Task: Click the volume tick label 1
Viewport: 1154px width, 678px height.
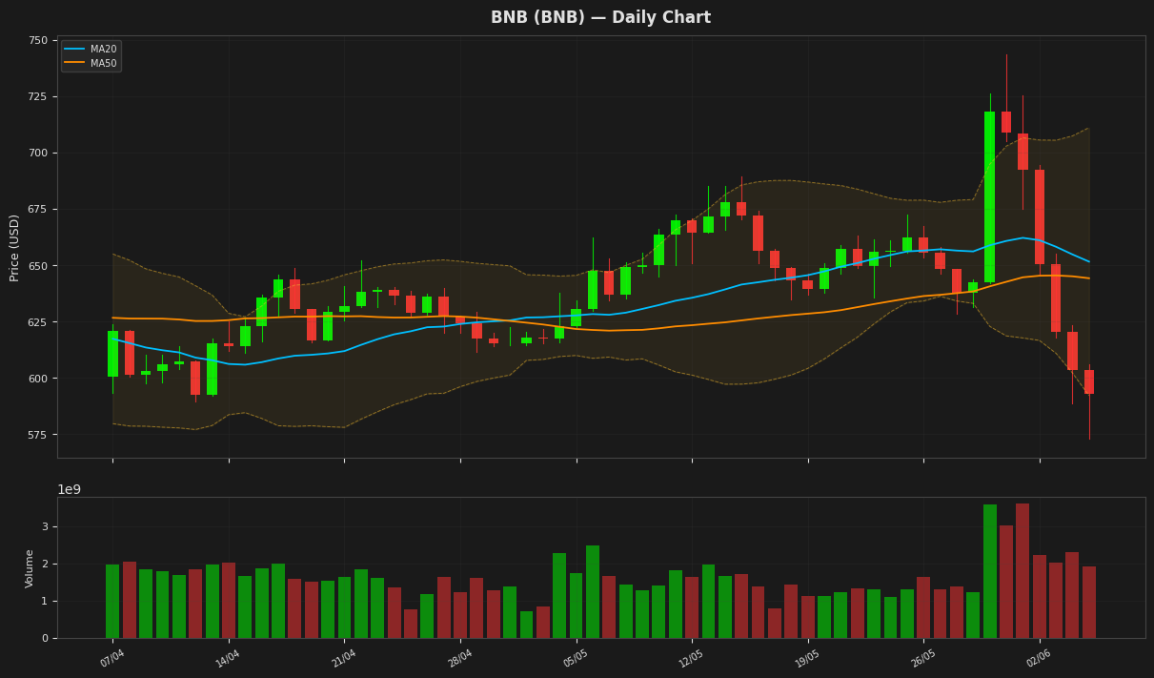Action: [x=45, y=602]
